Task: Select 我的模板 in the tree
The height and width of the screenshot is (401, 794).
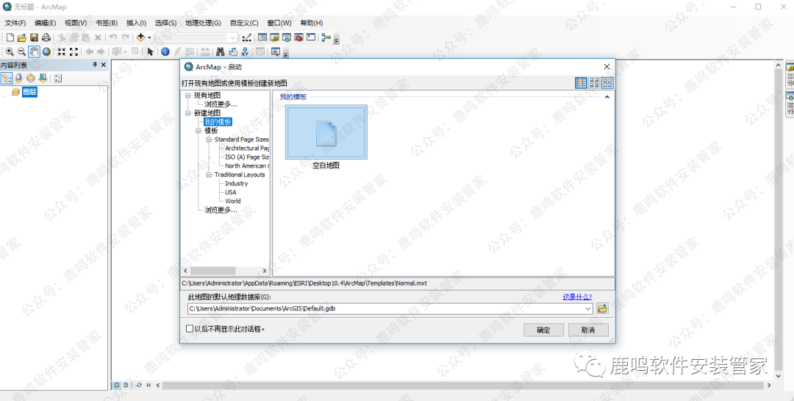Action: (x=218, y=121)
